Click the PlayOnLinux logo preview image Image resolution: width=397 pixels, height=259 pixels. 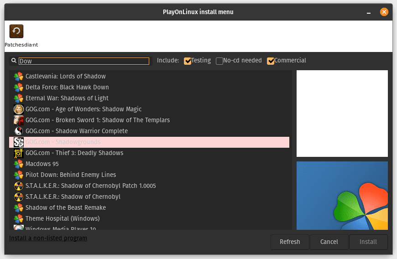point(342,196)
